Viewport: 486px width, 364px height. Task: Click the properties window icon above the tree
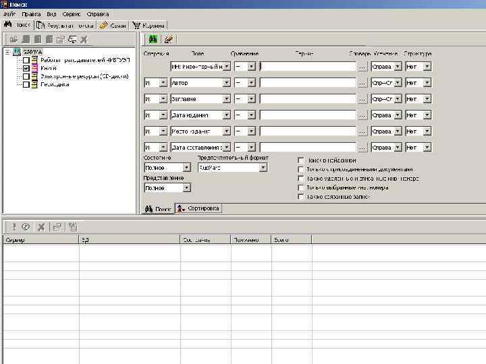[61, 39]
